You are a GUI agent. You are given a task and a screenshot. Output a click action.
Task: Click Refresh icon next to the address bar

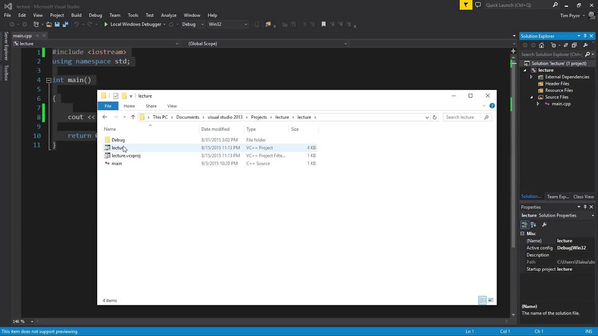coord(434,117)
